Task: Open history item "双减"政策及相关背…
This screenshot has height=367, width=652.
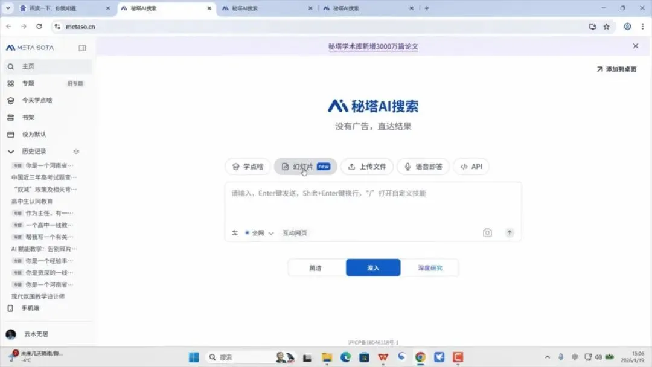Action: pos(45,190)
